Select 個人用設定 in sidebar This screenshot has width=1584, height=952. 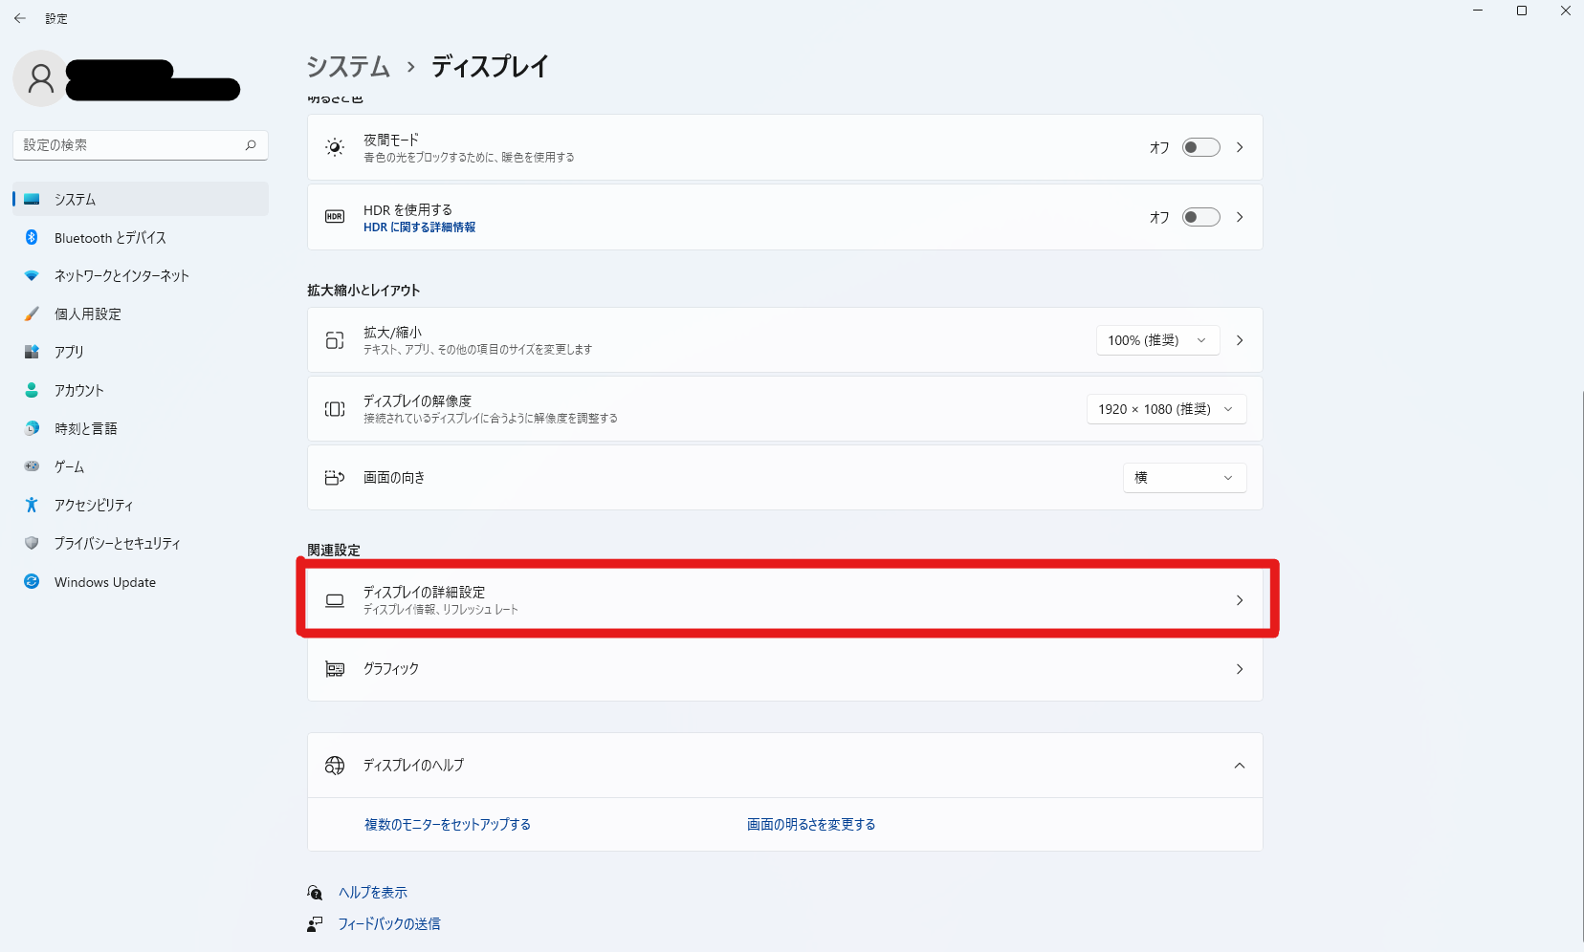point(87,314)
